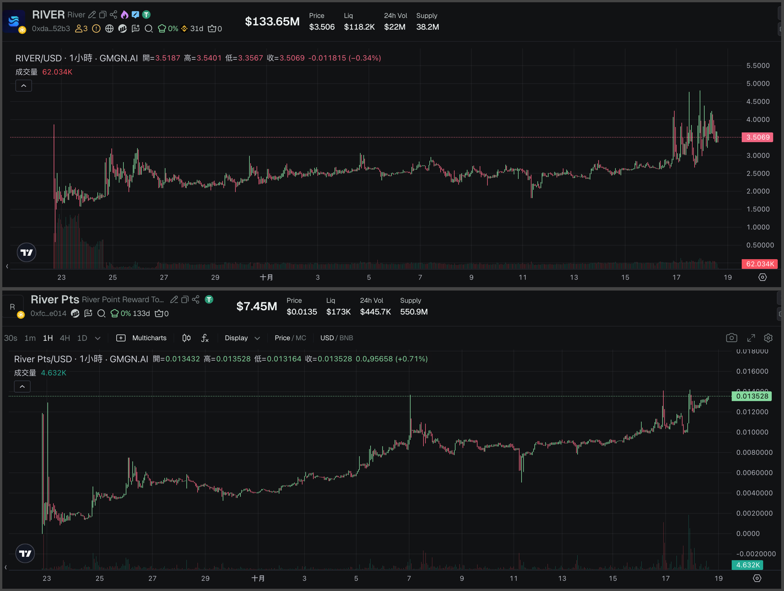Expand more timeframes dropdown after 1D
This screenshot has height=591, width=784.
(98, 338)
